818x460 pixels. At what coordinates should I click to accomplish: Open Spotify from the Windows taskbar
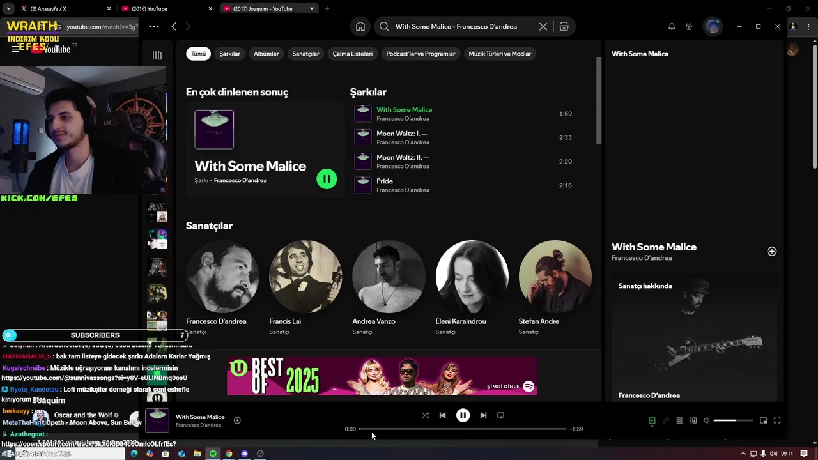pos(213,454)
